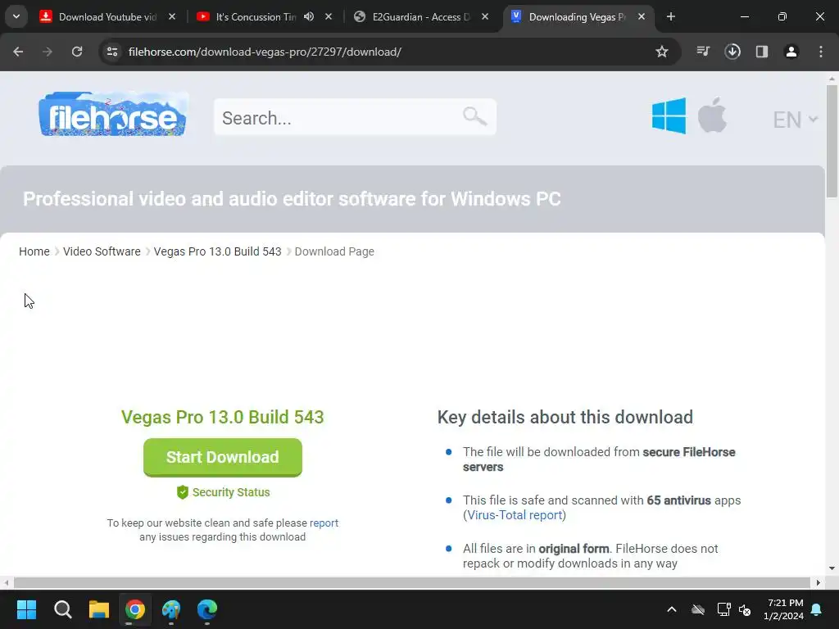Open the EN language dropdown
The width and height of the screenshot is (839, 629).
[795, 120]
